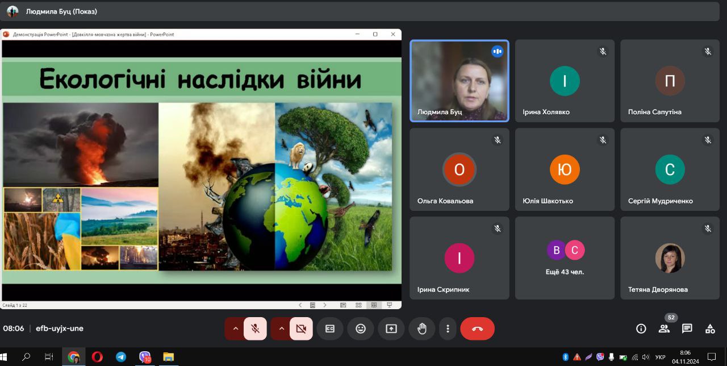Select Людмила Буц video tile
727x366 pixels.
459,81
